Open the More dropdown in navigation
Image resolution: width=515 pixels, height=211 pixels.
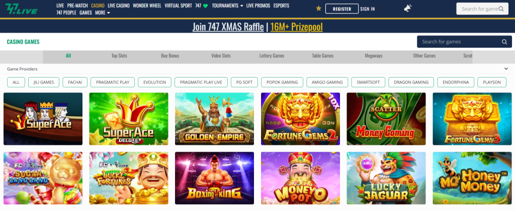tap(103, 13)
